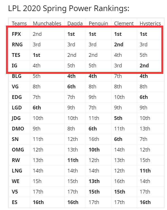This screenshot has width=167, height=210.
Task: Click WE's 15h cell under Munchables
Action: pyautogui.click(x=37, y=181)
